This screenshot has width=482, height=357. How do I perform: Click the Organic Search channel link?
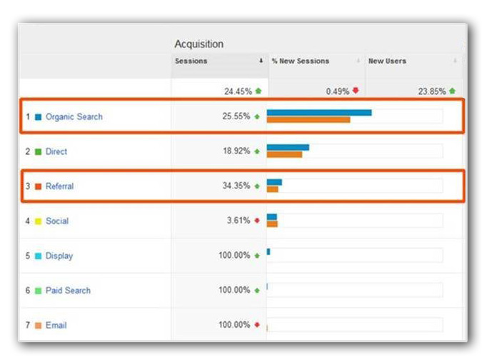pyautogui.click(x=74, y=116)
